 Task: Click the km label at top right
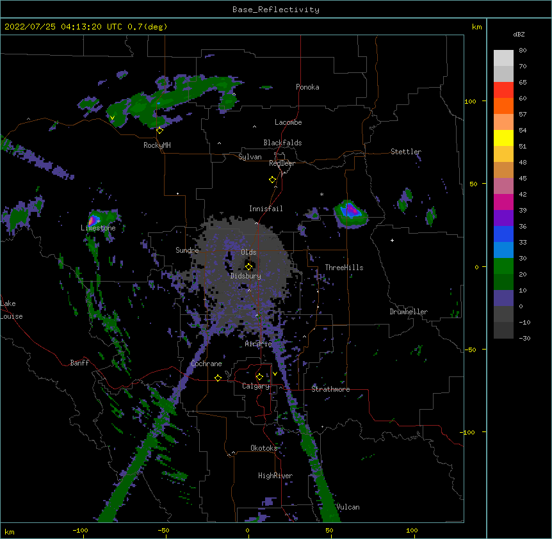click(476, 27)
